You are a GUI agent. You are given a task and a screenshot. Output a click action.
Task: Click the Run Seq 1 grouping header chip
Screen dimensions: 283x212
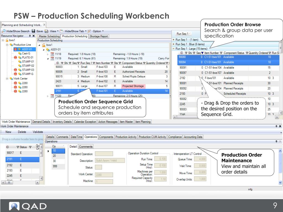click(x=184, y=34)
